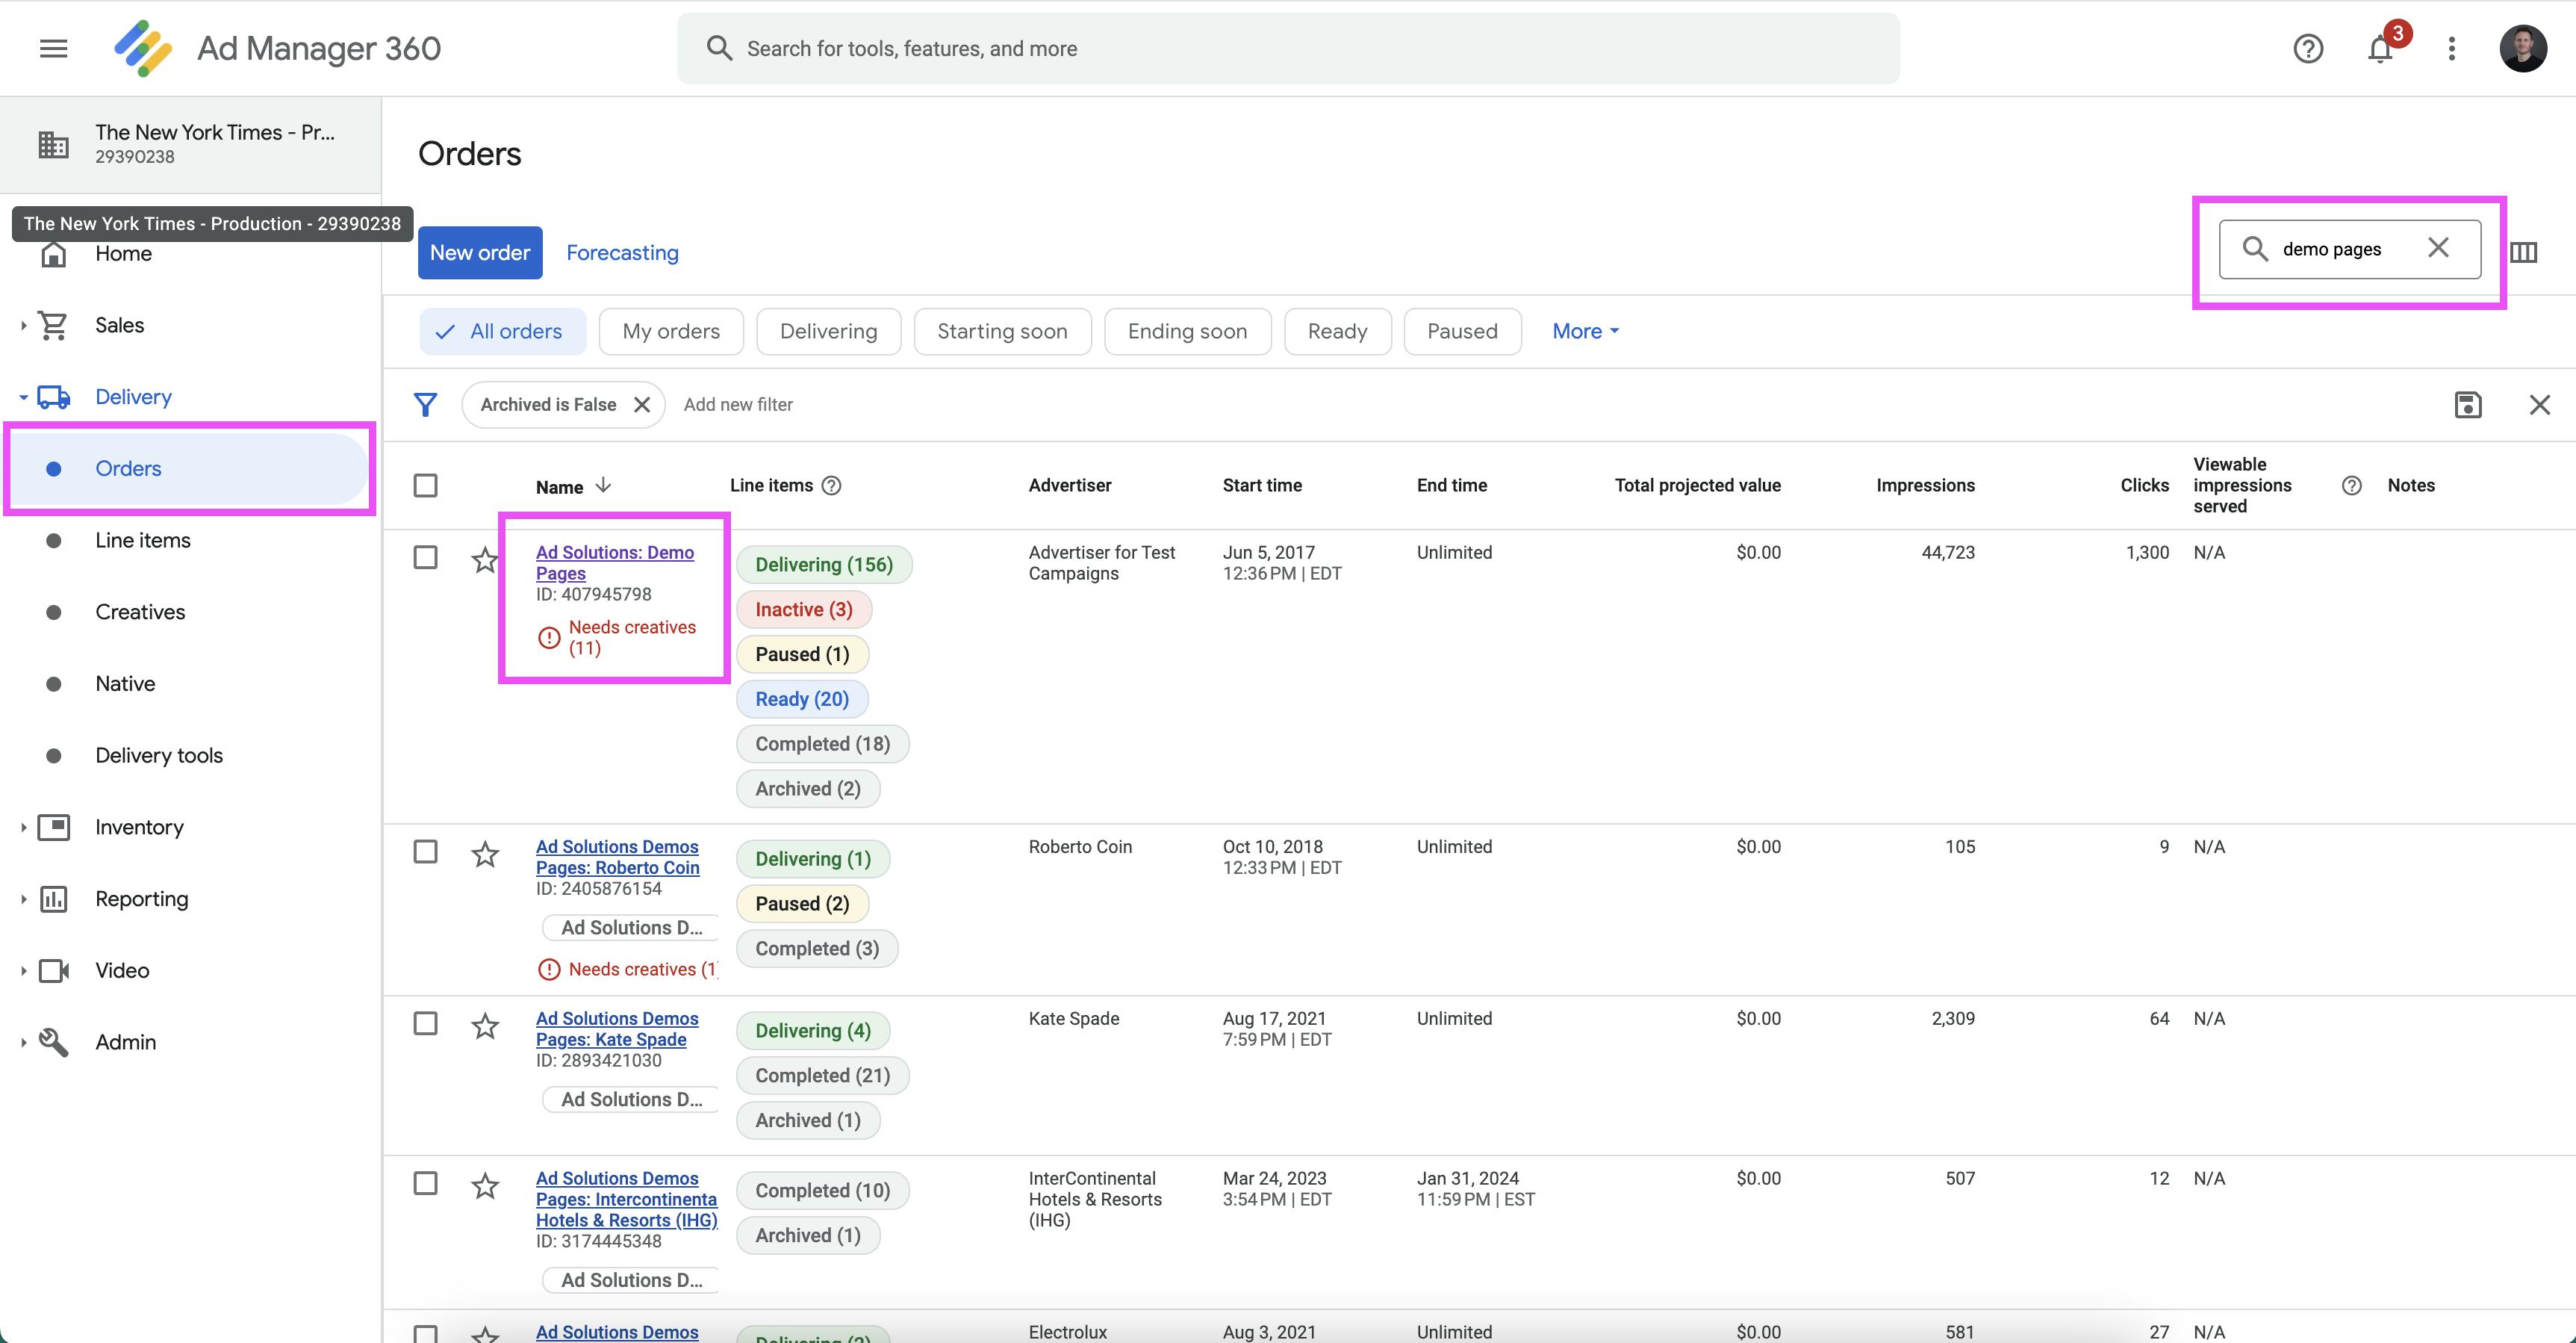2576x1343 pixels.
Task: Select the All orders tab chip
Action: [503, 331]
